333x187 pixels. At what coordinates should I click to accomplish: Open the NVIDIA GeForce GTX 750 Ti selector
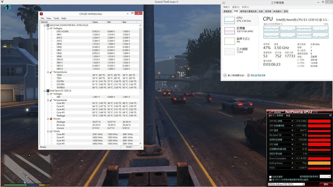point(286,184)
